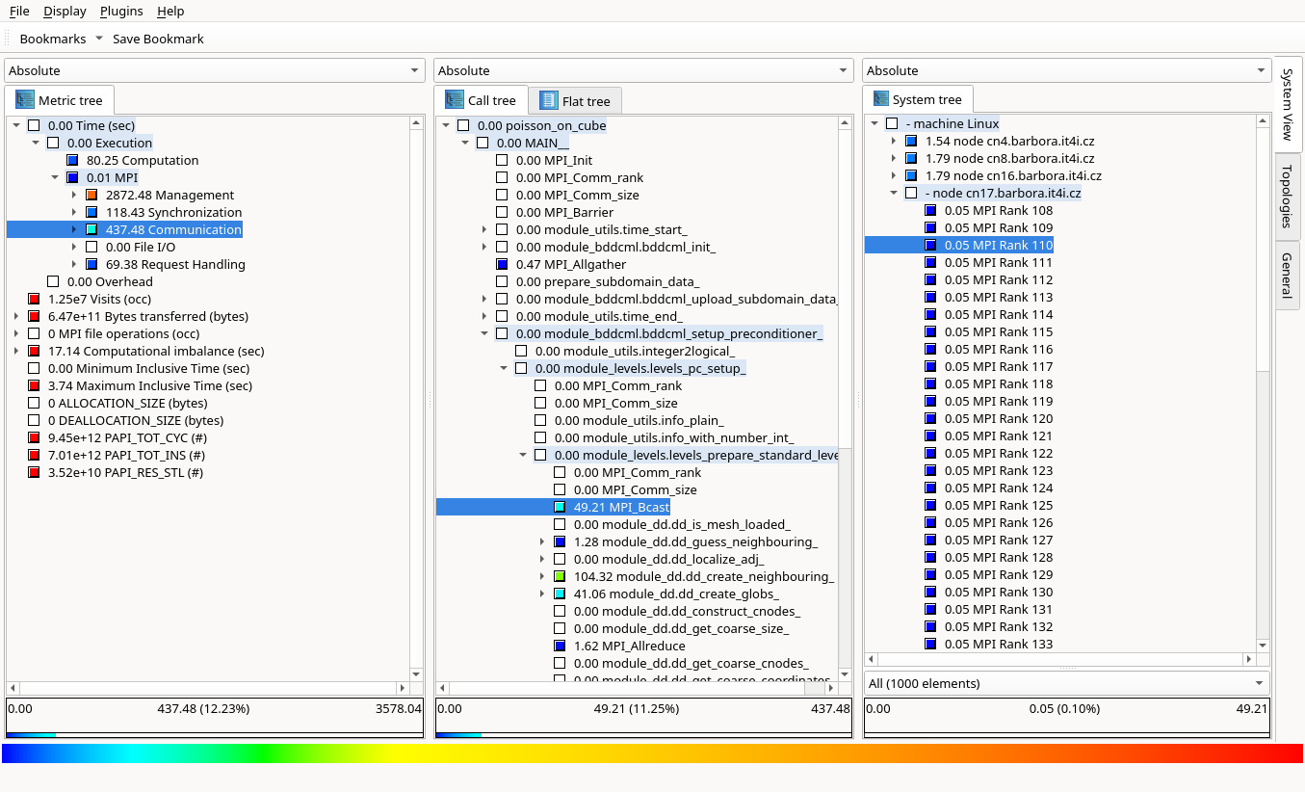Screen dimensions: 1305x792
Task: Open the Display menu
Action: click(x=65, y=12)
